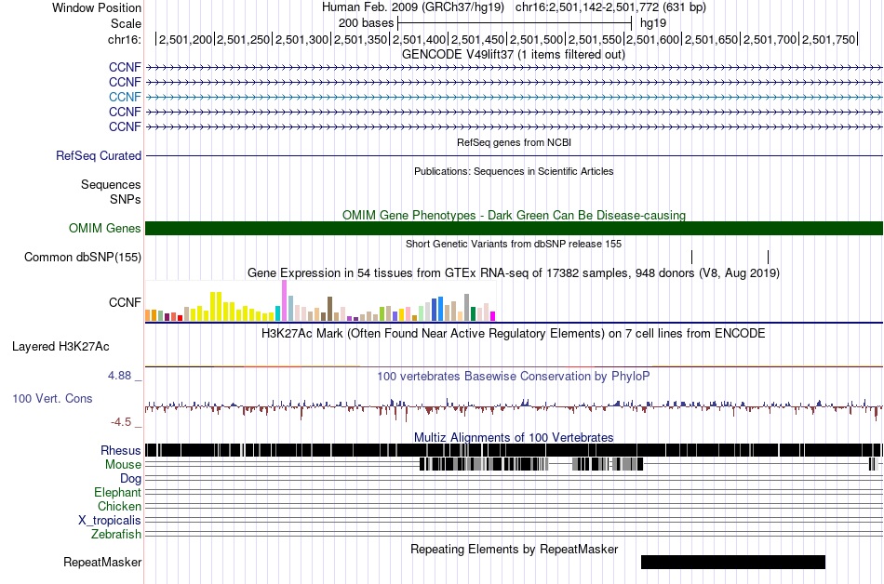Click the CCNF label beside GTEx chart
This screenshot has width=884, height=584.
125,302
